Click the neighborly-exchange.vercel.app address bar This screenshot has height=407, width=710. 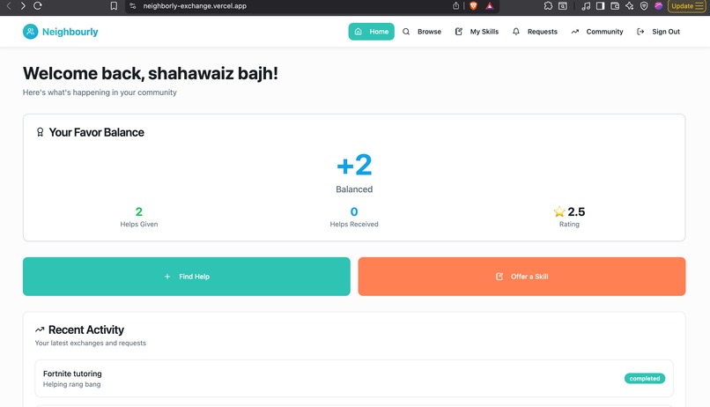195,6
